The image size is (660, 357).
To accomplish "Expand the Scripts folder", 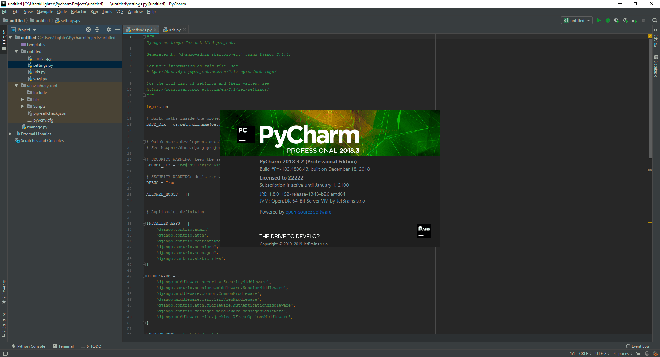I will (23, 106).
